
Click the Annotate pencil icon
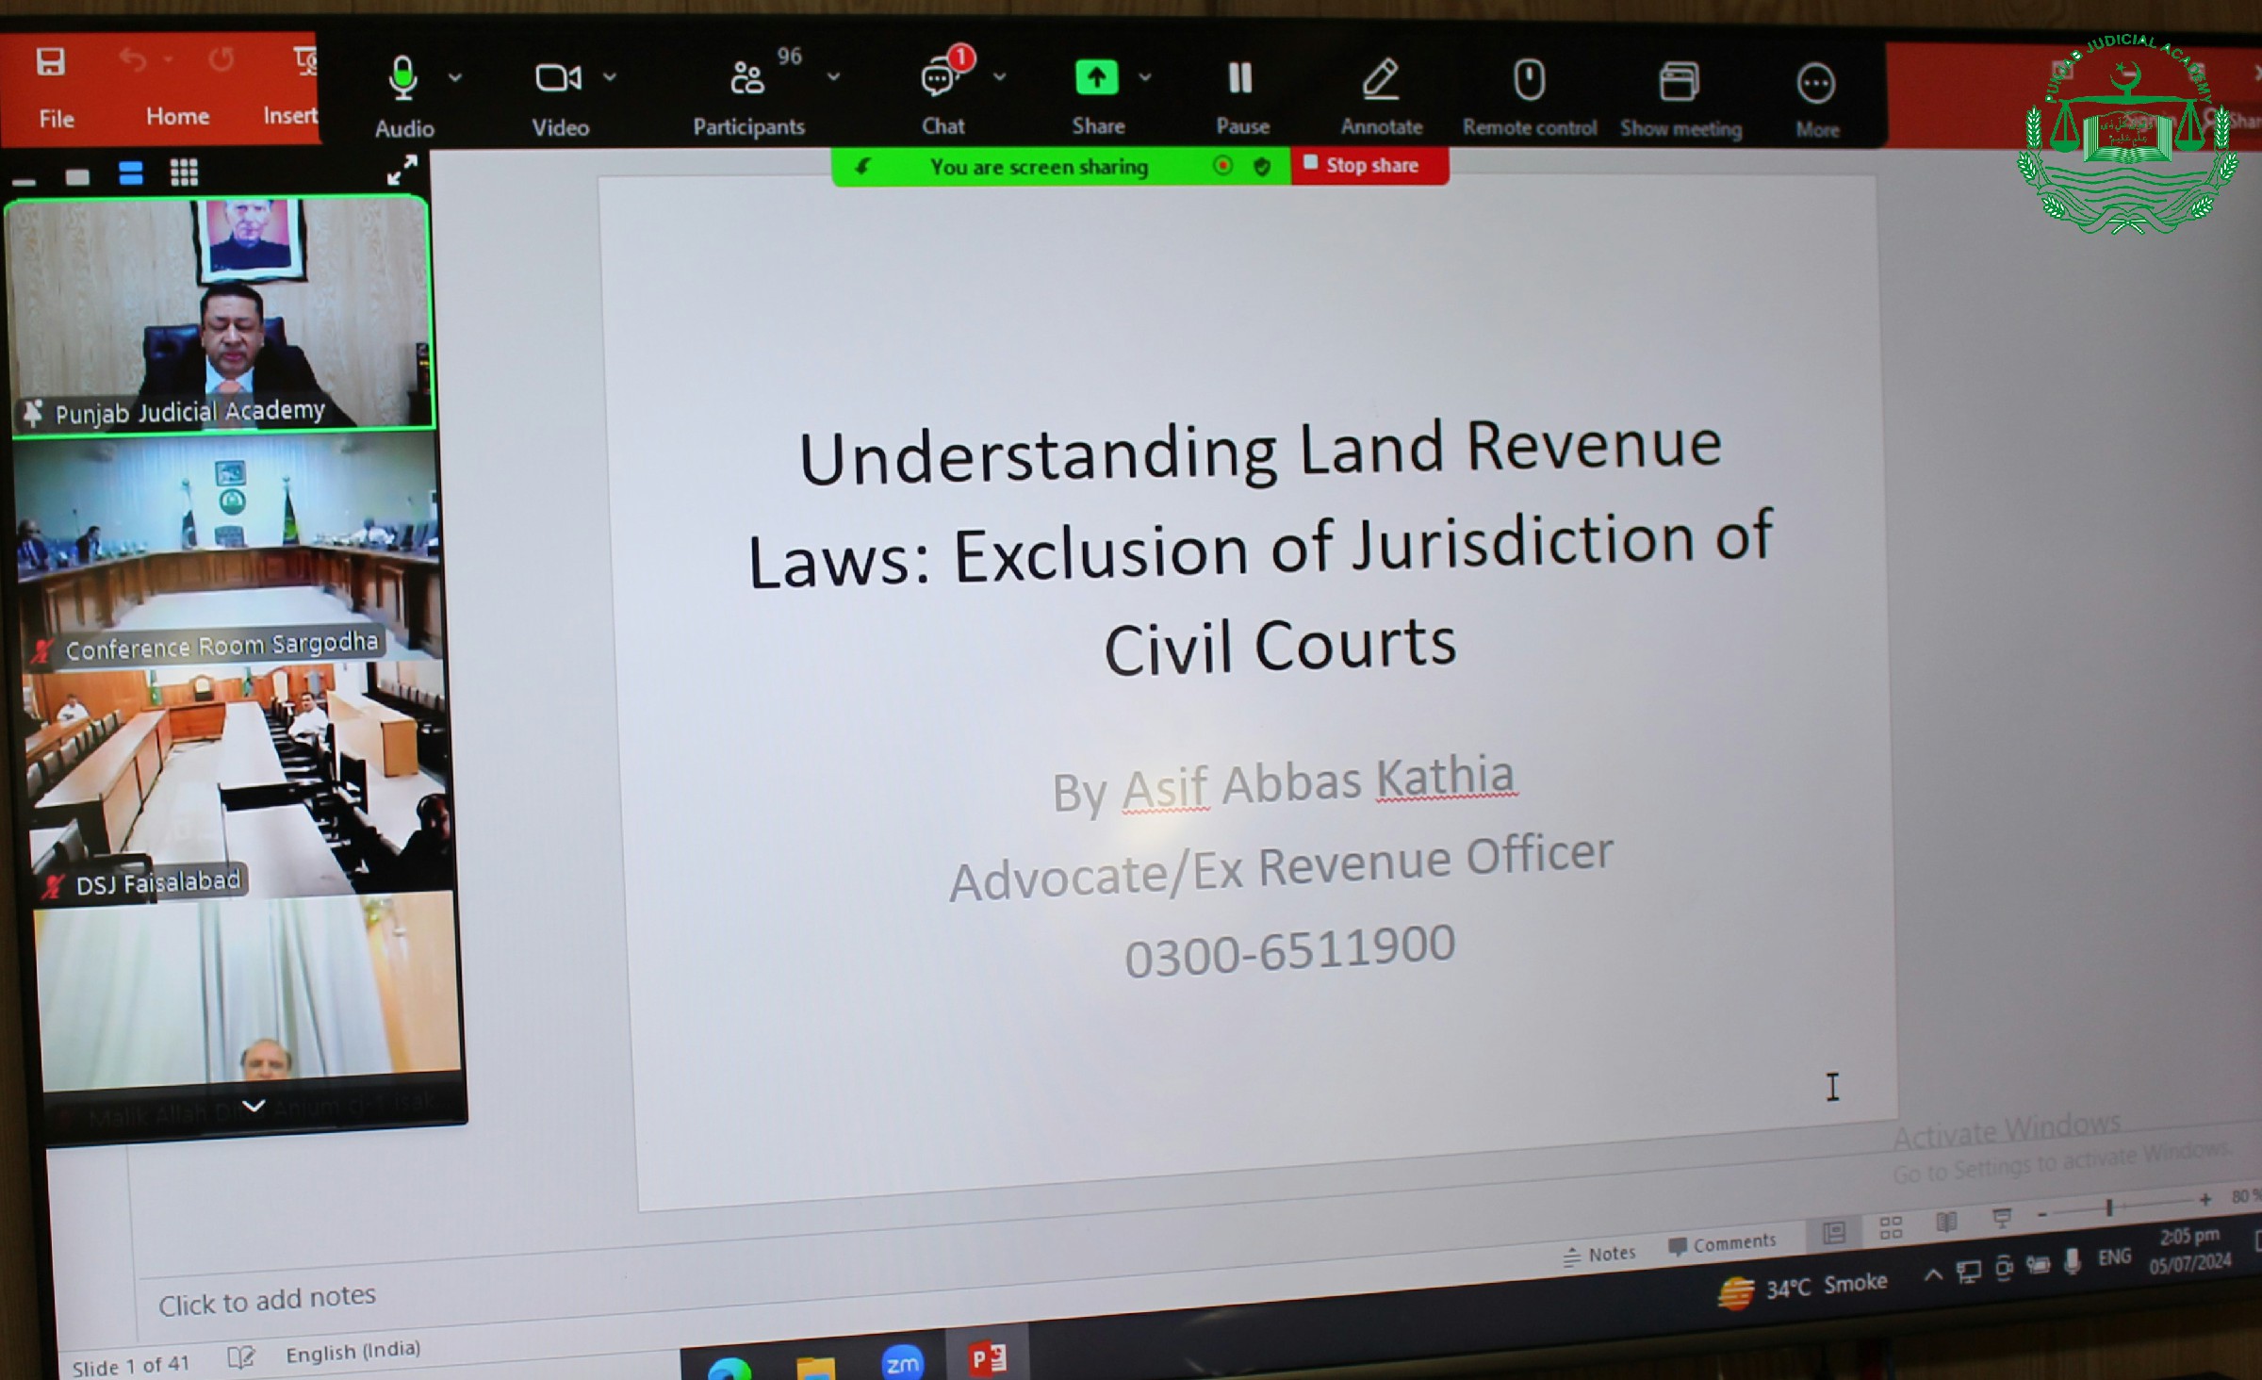[x=1381, y=81]
